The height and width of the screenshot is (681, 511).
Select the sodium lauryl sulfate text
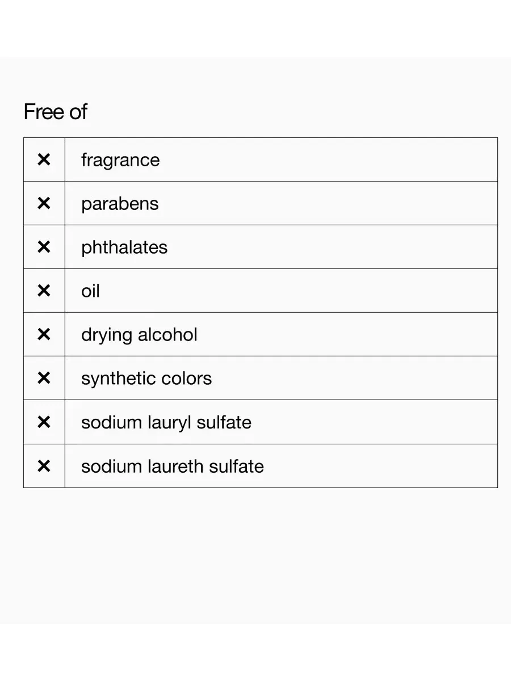[x=166, y=423]
